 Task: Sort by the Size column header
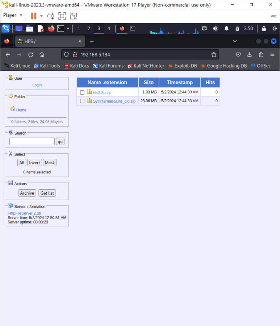(149, 83)
